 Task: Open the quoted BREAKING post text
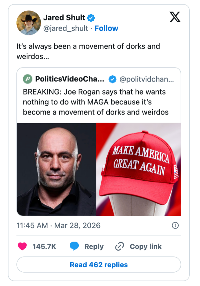click(x=95, y=102)
